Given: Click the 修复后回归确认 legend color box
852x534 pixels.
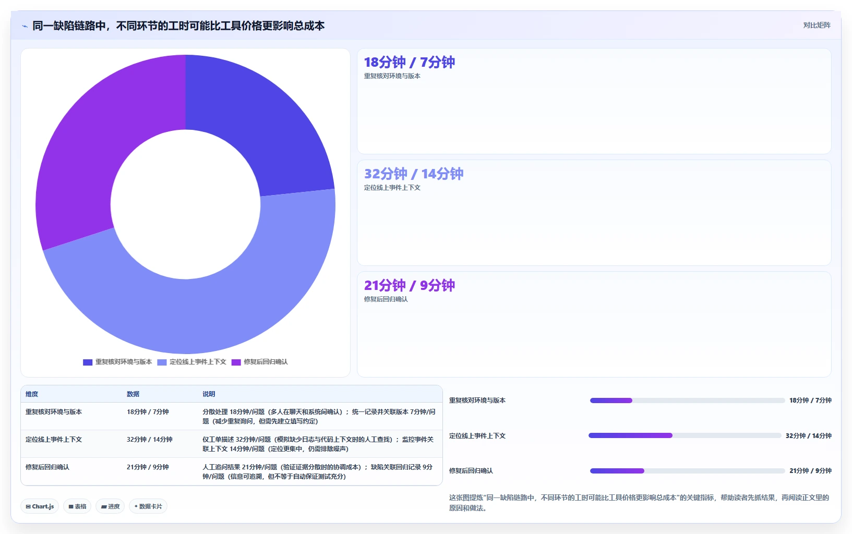Looking at the screenshot, I should point(236,362).
